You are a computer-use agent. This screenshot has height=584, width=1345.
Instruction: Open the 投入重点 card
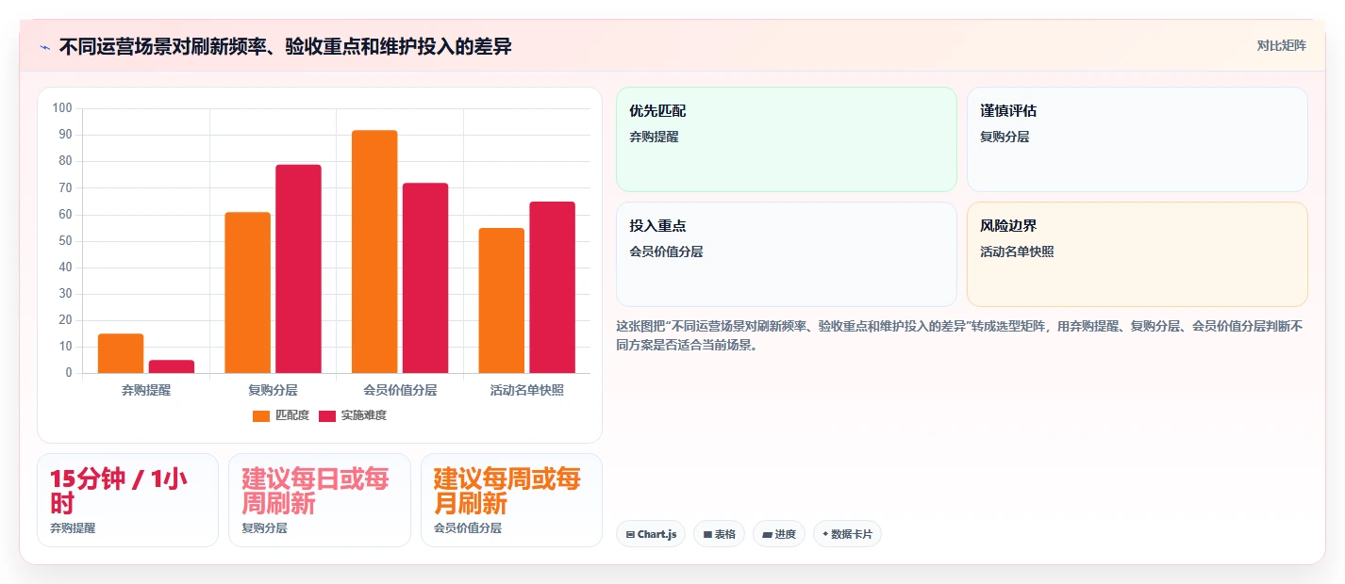point(787,254)
